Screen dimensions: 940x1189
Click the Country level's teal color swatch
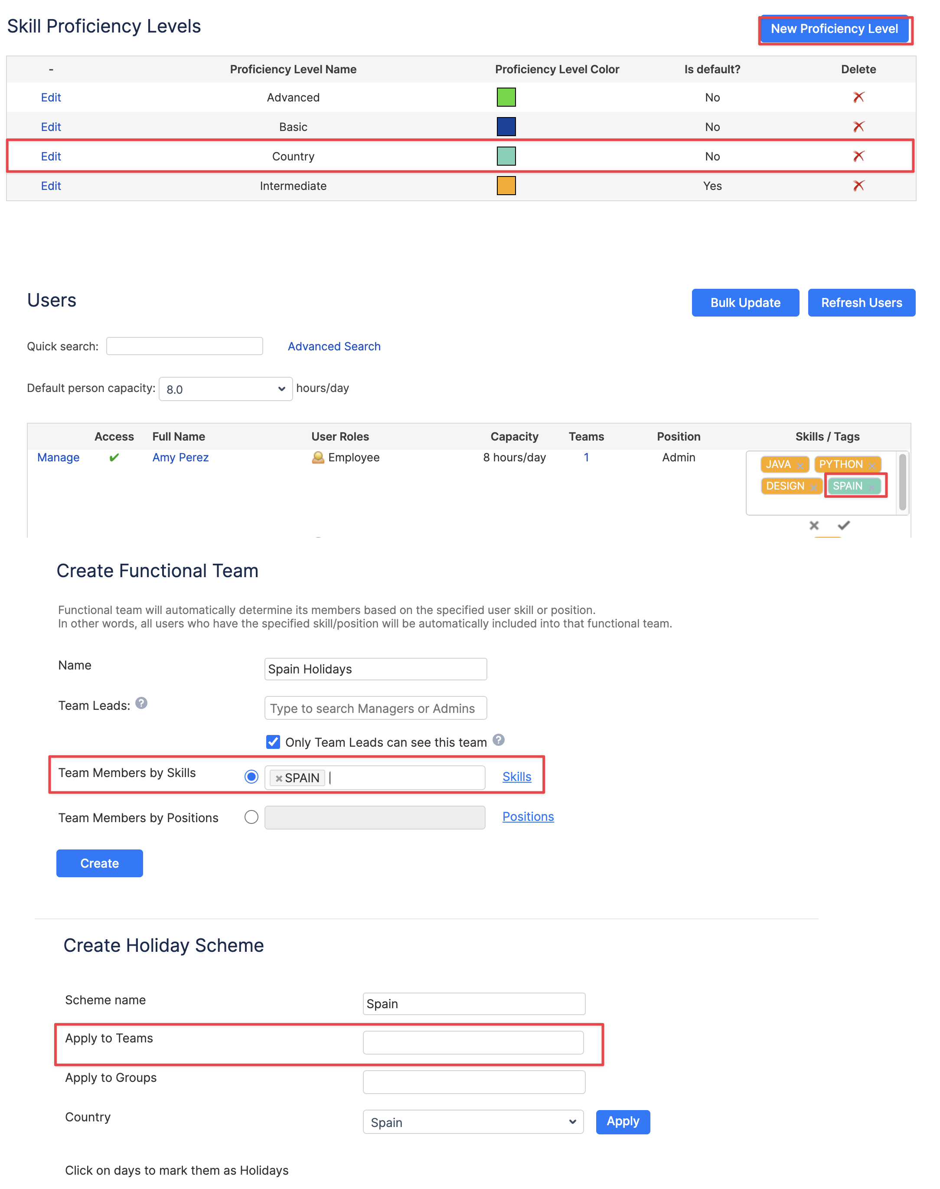(506, 156)
